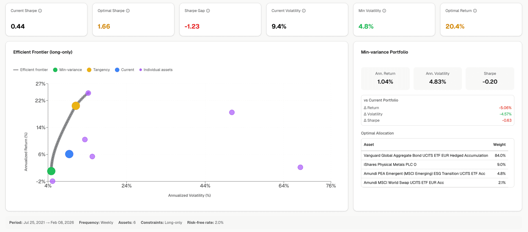
Task: Click the Asset column header
Action: coord(369,144)
